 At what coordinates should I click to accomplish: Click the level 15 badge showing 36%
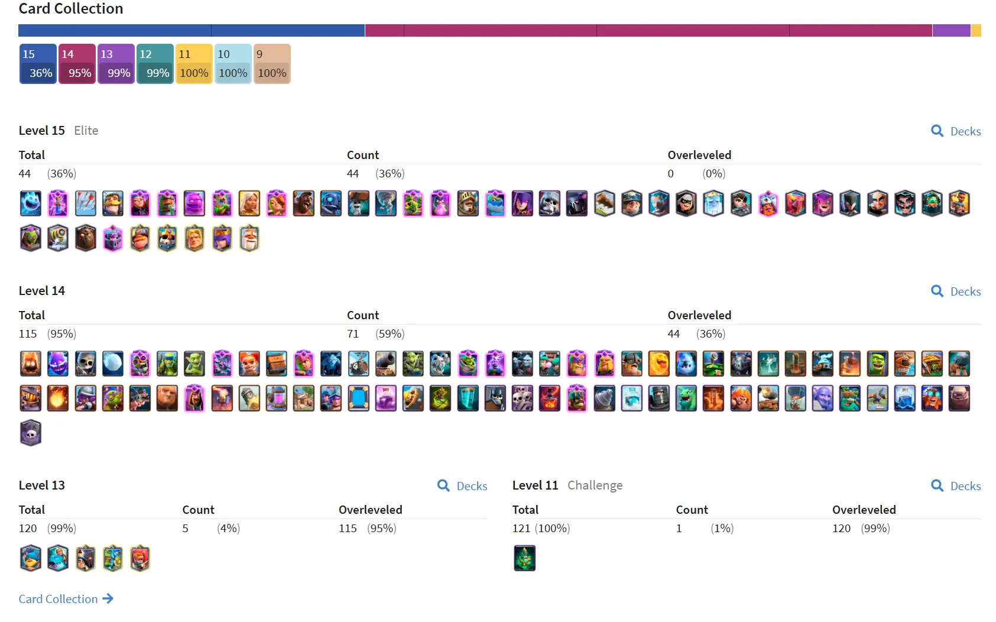[38, 64]
